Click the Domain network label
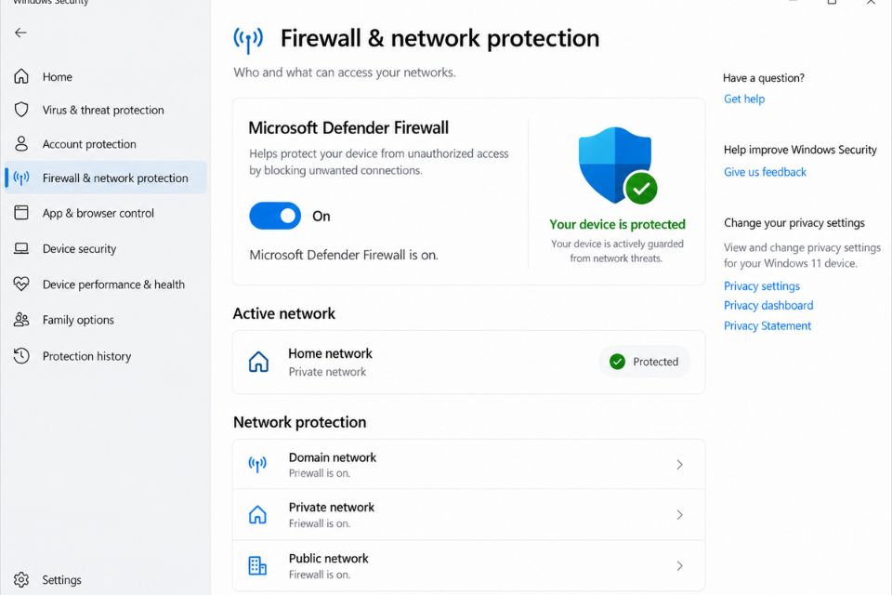Viewport: 892px width, 595px height. [333, 457]
